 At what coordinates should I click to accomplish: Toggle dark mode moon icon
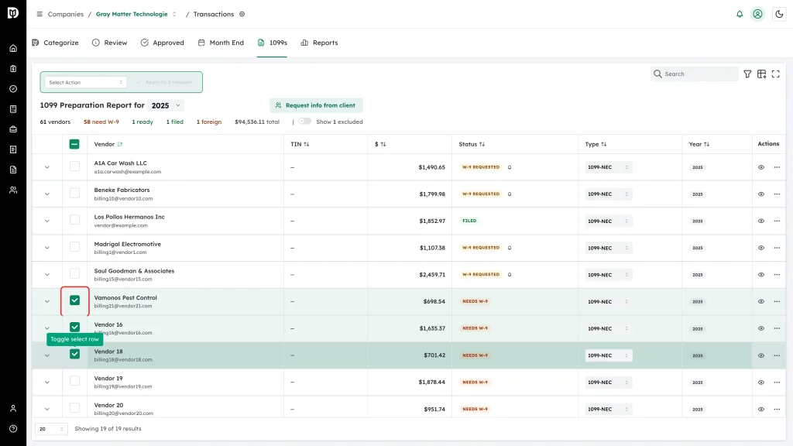tap(779, 14)
